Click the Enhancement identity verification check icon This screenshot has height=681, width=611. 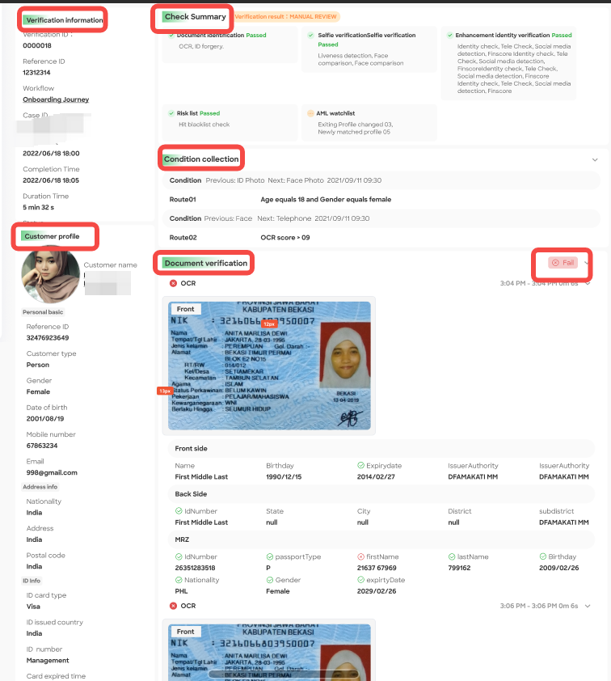[450, 35]
